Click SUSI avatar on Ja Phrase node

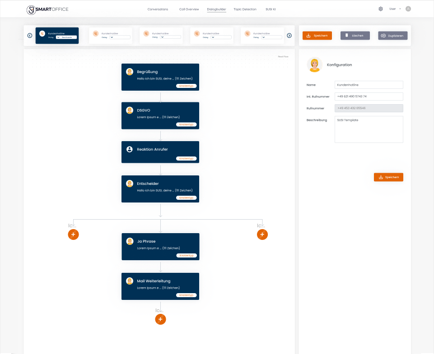130,241
